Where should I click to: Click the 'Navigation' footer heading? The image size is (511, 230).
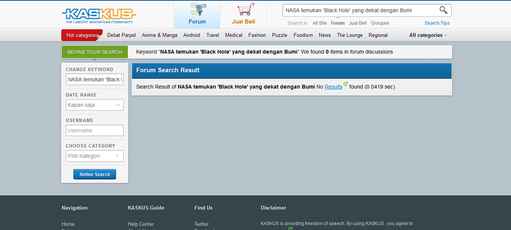click(74, 208)
